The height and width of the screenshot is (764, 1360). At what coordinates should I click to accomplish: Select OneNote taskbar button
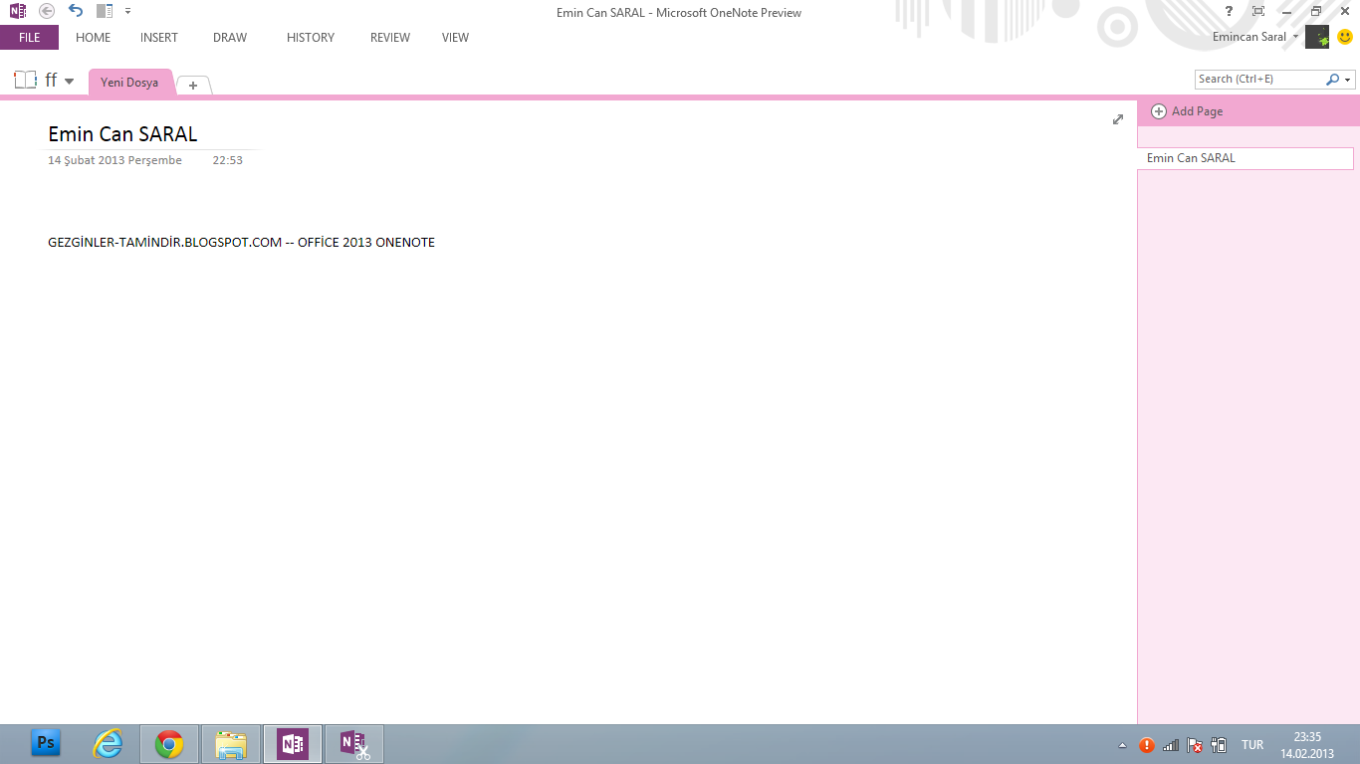click(x=293, y=743)
